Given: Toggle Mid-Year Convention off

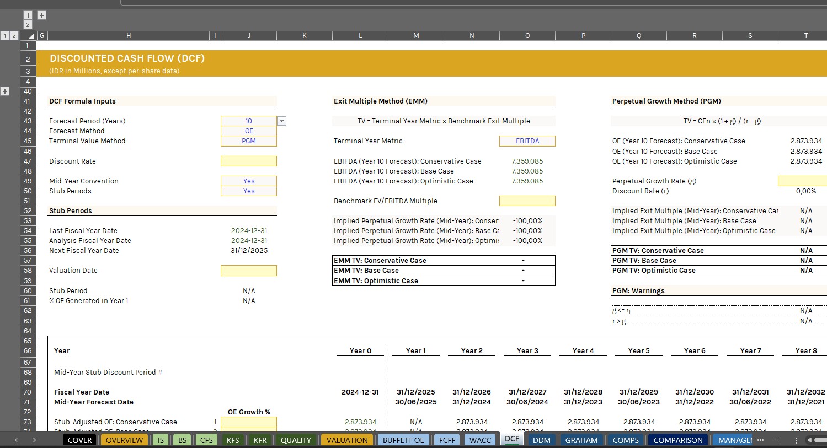Looking at the screenshot, I should tap(248, 181).
